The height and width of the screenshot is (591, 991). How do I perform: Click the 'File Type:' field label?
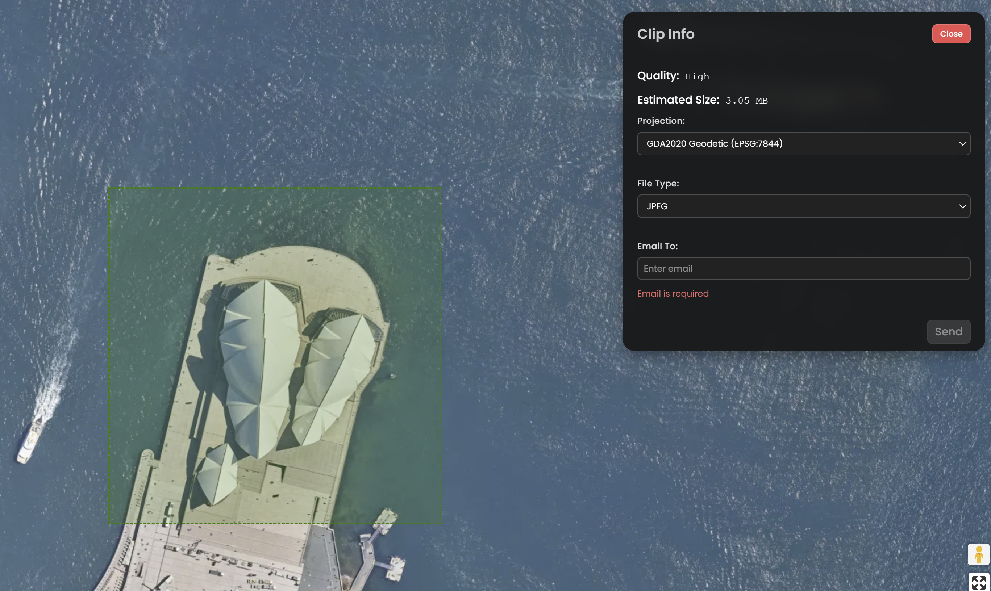(658, 184)
